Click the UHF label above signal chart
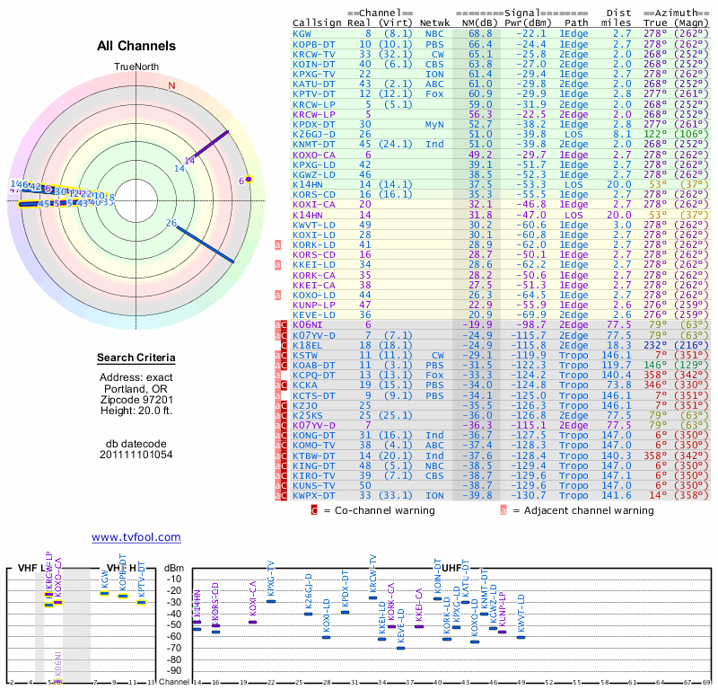Viewport: 718px width, 690px height. pos(451,568)
